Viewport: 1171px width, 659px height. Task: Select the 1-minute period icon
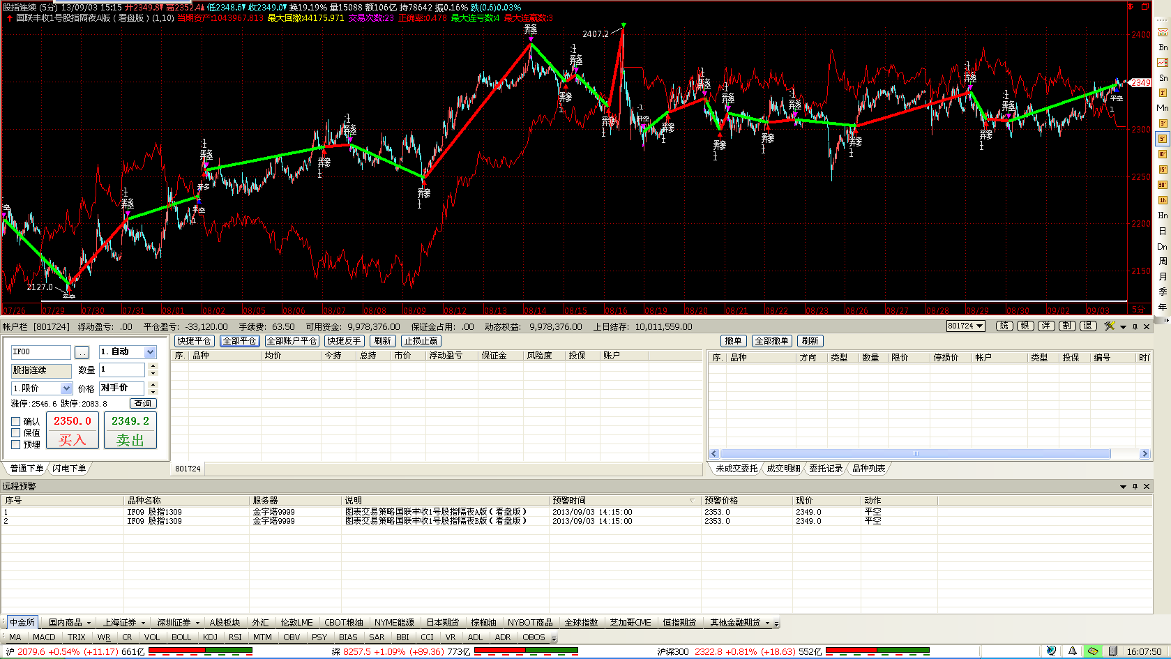pos(1163,93)
